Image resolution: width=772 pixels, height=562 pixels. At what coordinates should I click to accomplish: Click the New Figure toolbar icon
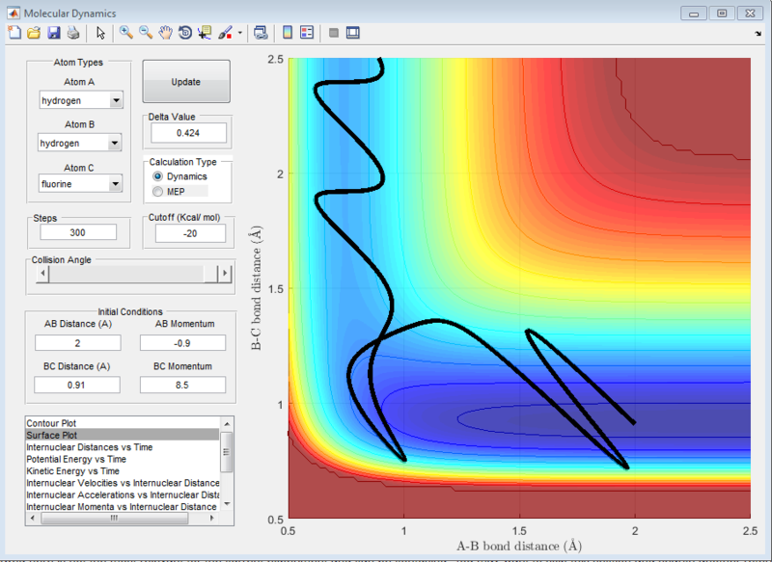[x=14, y=33]
